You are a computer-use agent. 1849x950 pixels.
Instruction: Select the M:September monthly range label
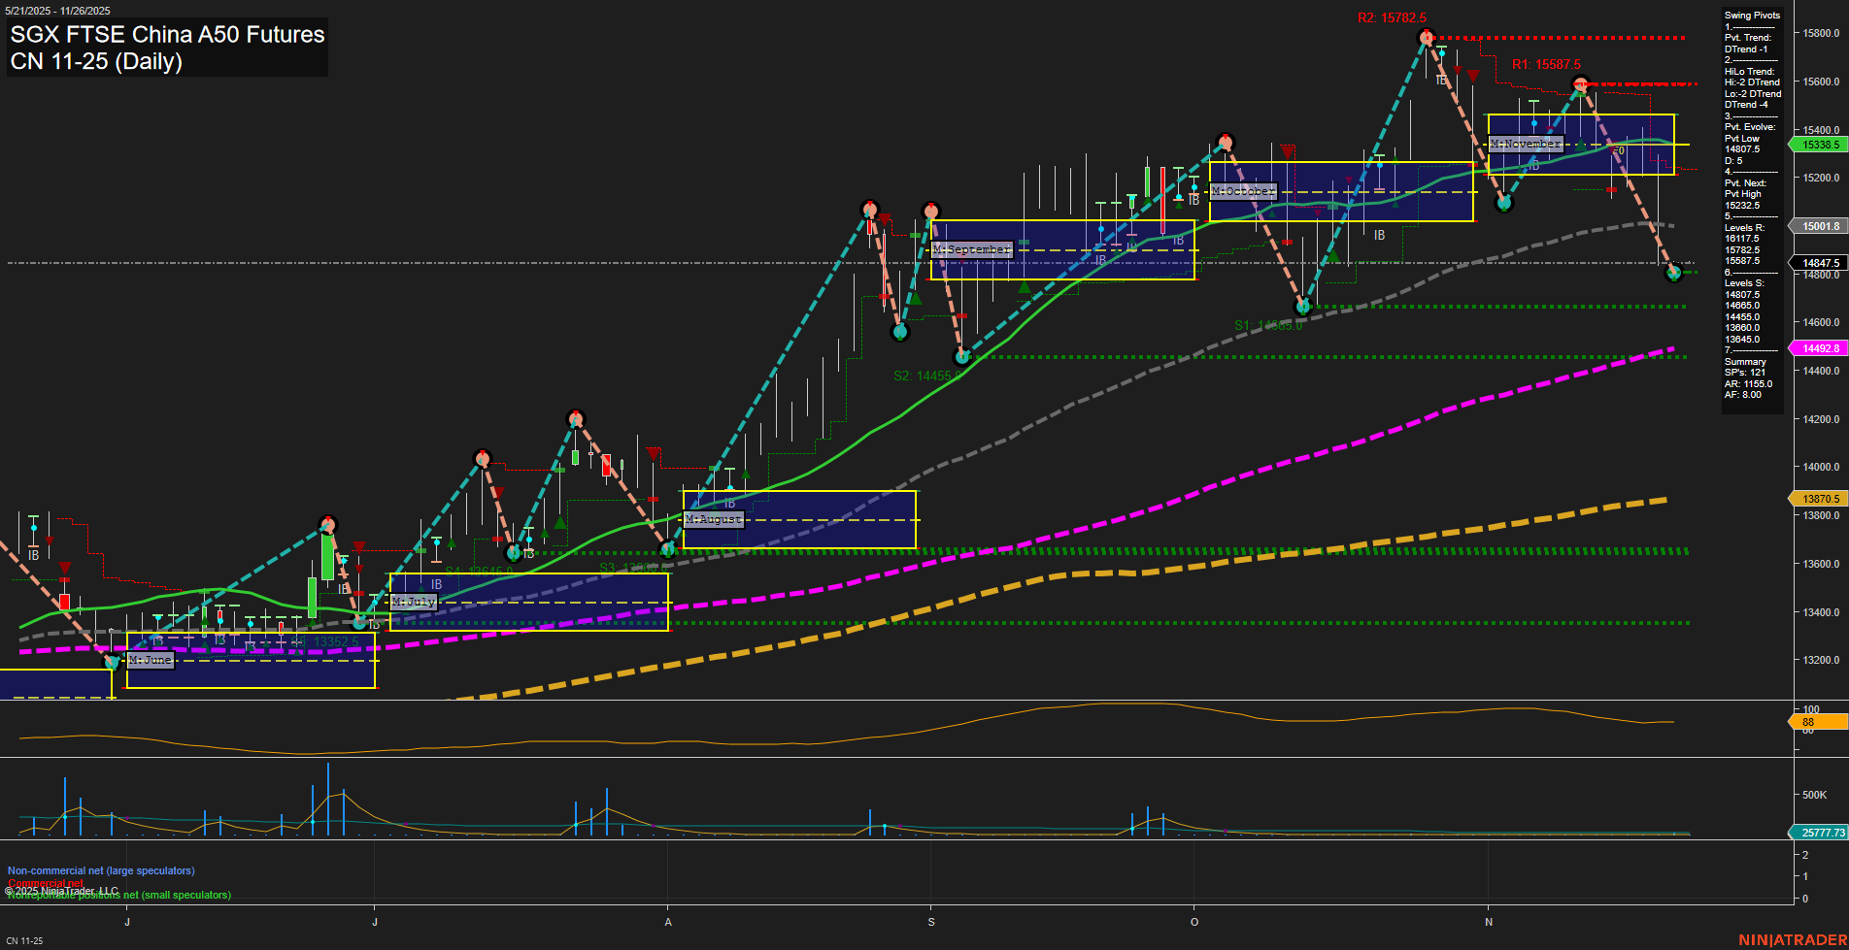971,249
